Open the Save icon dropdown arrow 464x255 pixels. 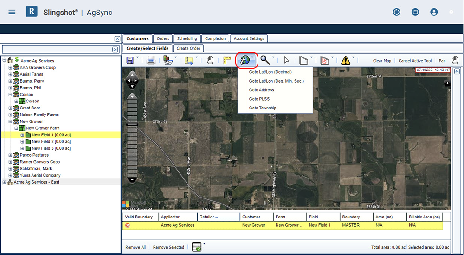138,57
